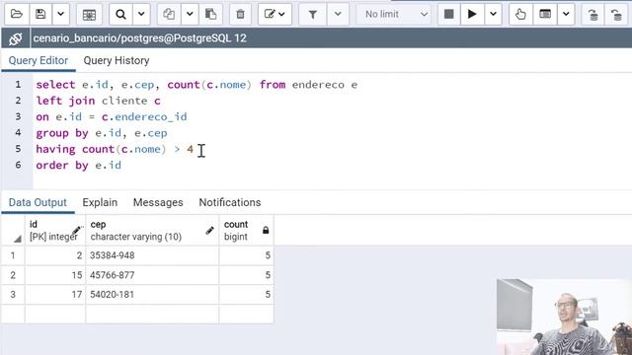Open file with the folder icon
The width and height of the screenshot is (632, 355).
point(17,15)
